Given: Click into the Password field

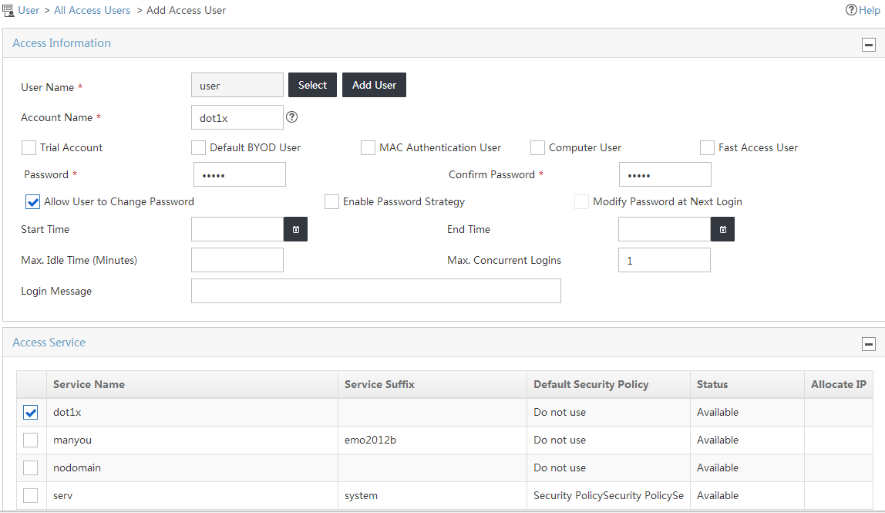Looking at the screenshot, I should [x=240, y=174].
